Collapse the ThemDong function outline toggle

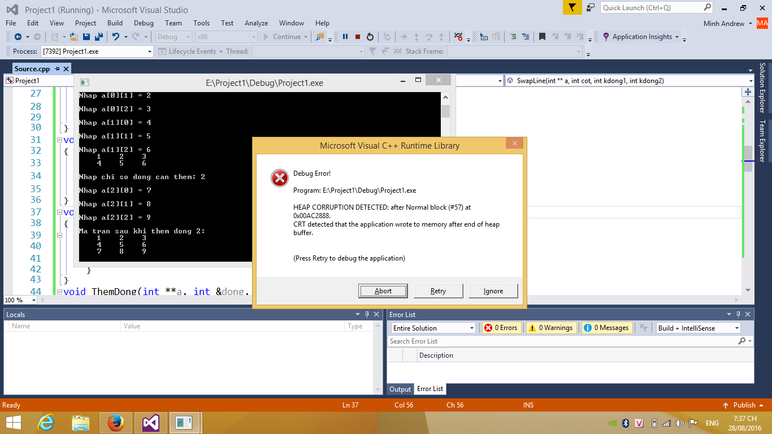click(59, 292)
